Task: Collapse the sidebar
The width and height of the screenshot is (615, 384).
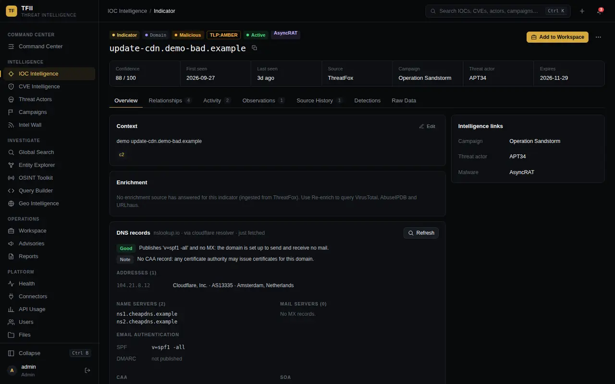Action: (49, 353)
